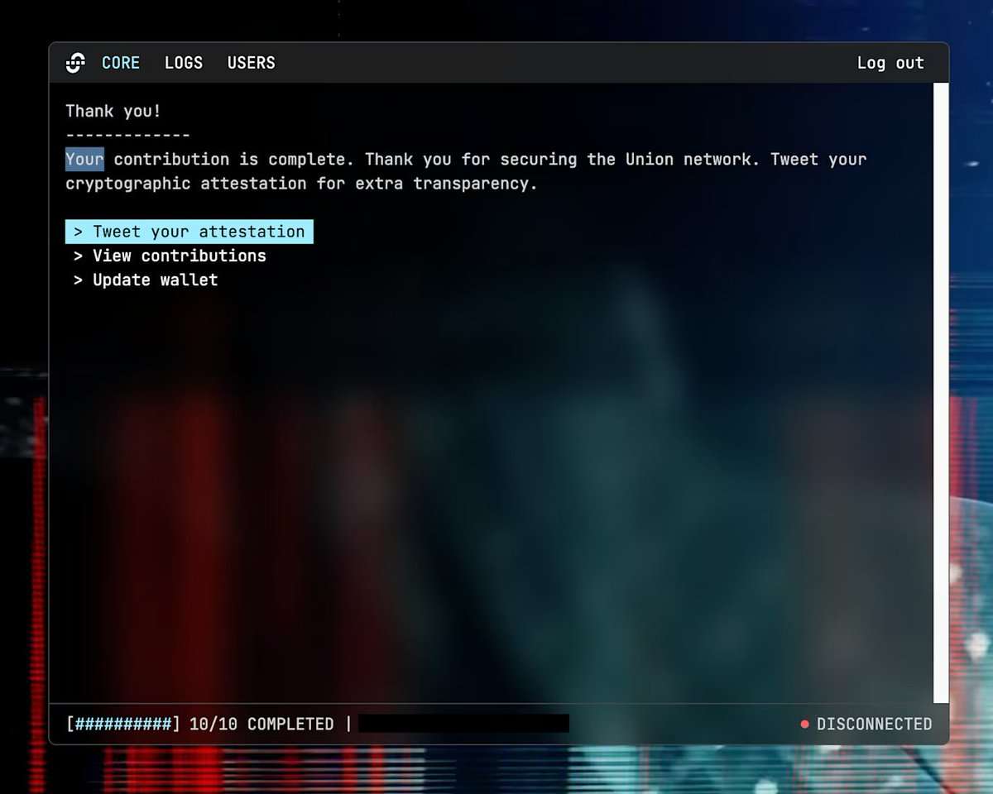Click the red disconnected status dot
993x794 pixels.
804,725
